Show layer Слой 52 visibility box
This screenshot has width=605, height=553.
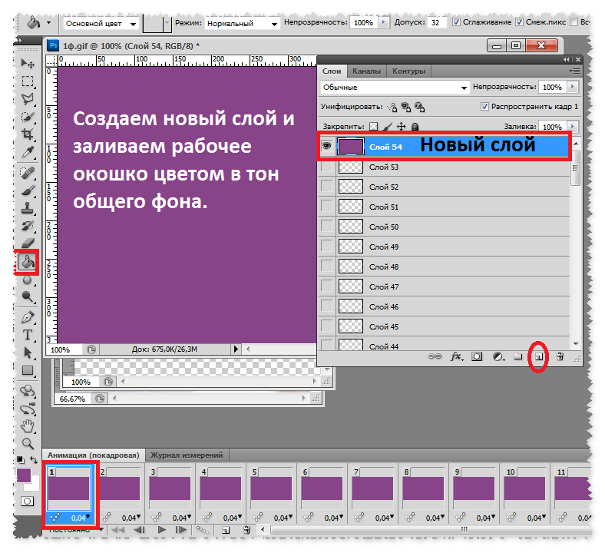[327, 187]
